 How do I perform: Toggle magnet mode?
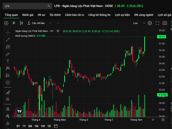(8, 109)
